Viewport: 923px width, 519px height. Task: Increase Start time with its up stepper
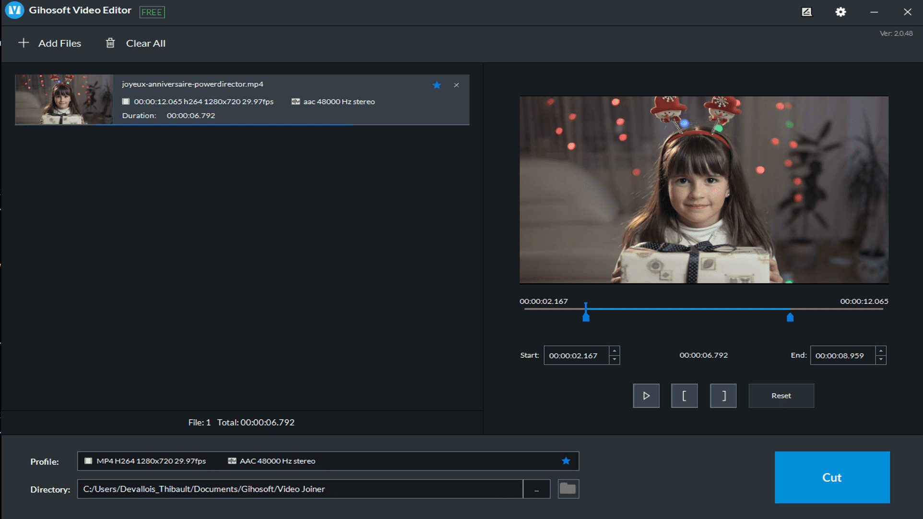click(x=614, y=352)
